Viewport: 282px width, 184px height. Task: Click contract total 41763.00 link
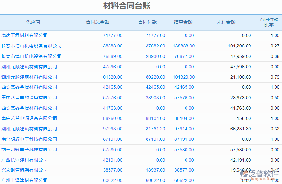pyautogui.click(x=113, y=108)
